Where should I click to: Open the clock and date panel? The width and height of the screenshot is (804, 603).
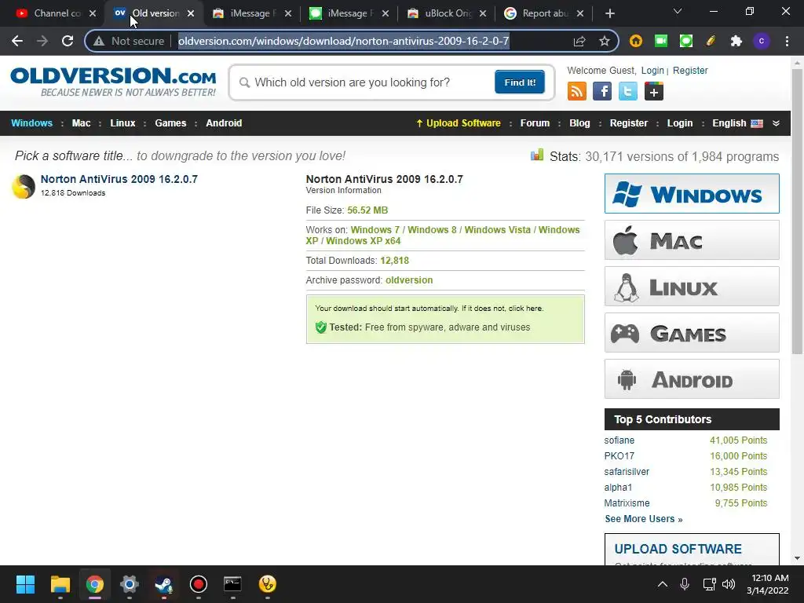pyautogui.click(x=768, y=584)
